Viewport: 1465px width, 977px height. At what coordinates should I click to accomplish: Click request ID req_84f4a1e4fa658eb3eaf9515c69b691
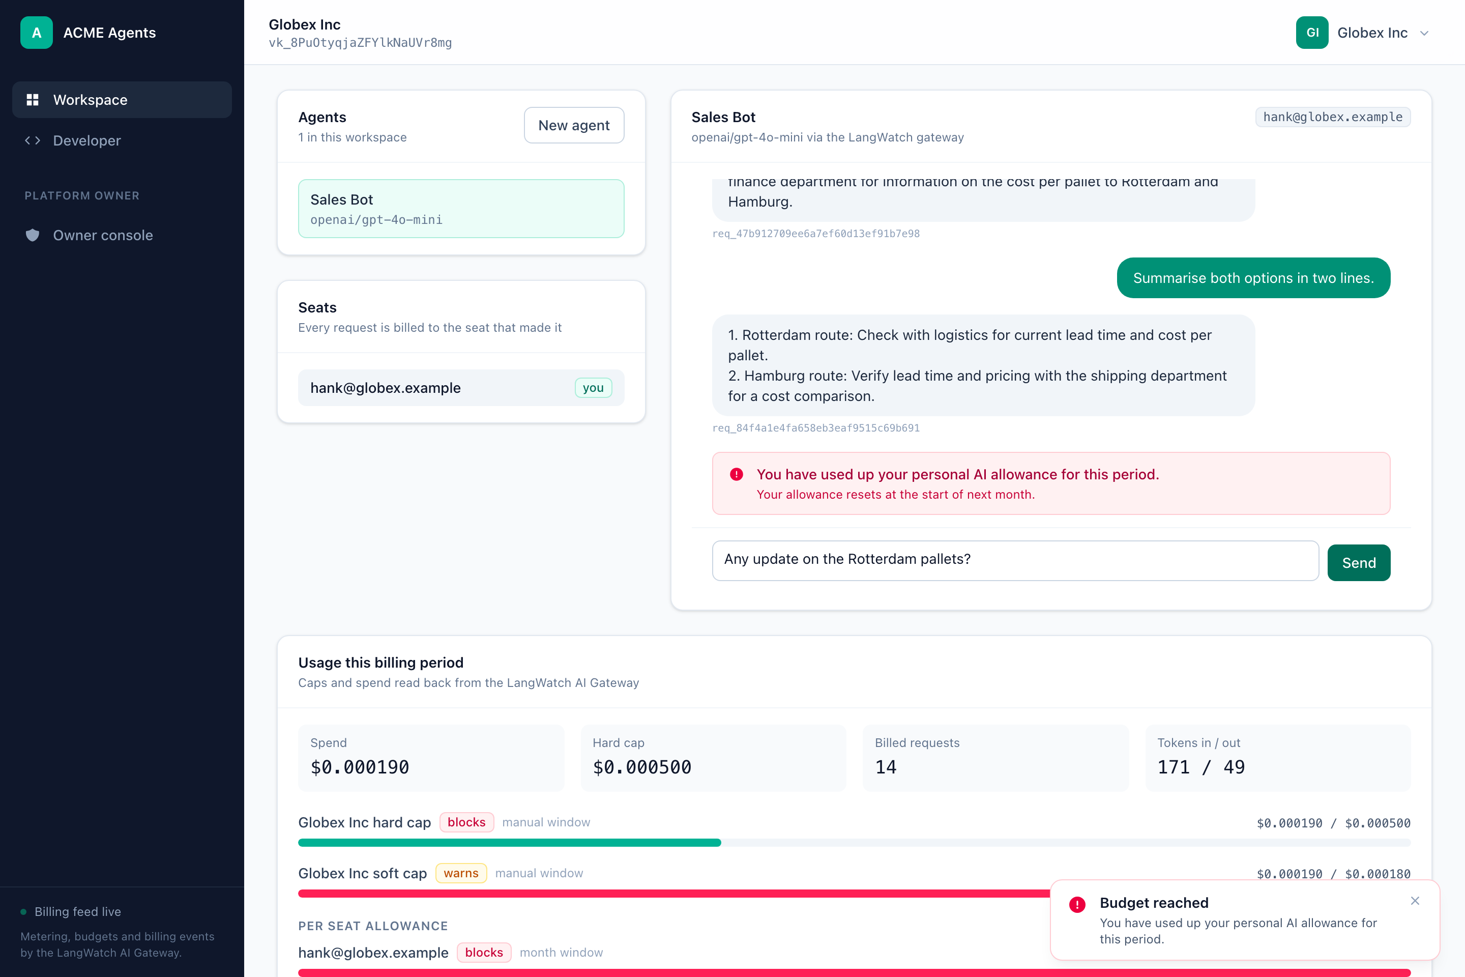tap(815, 428)
